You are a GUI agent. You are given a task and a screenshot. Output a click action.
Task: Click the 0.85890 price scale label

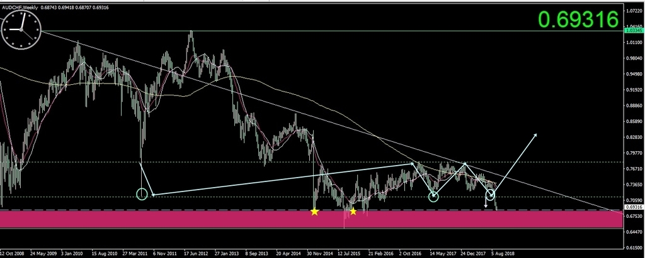click(634, 121)
